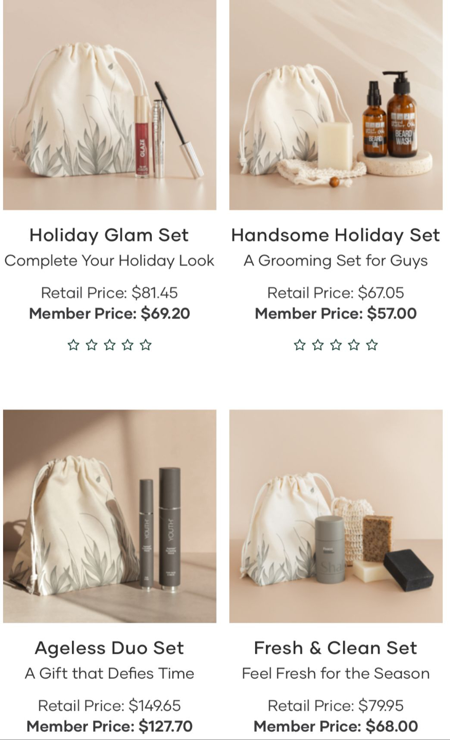Click the Holiday Glam Set title

(109, 235)
